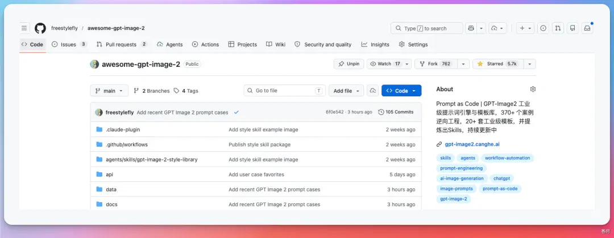
Task: Toggle the Starred button to unstar
Action: [x=497, y=64]
